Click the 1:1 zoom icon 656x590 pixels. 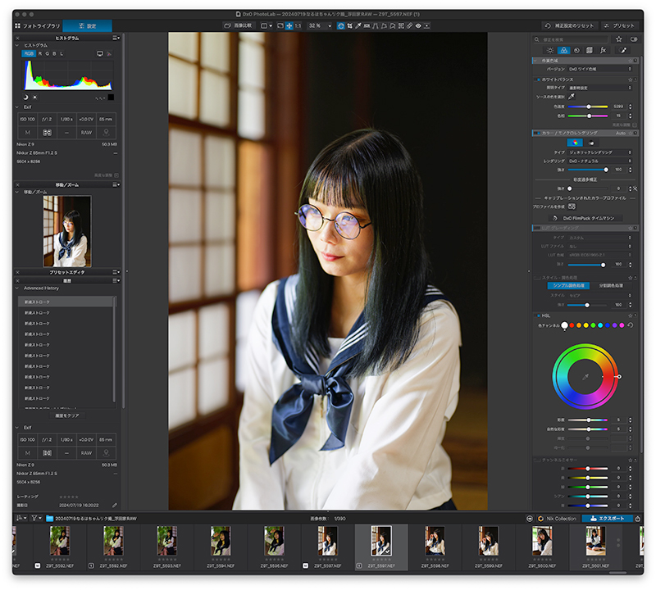point(298,26)
